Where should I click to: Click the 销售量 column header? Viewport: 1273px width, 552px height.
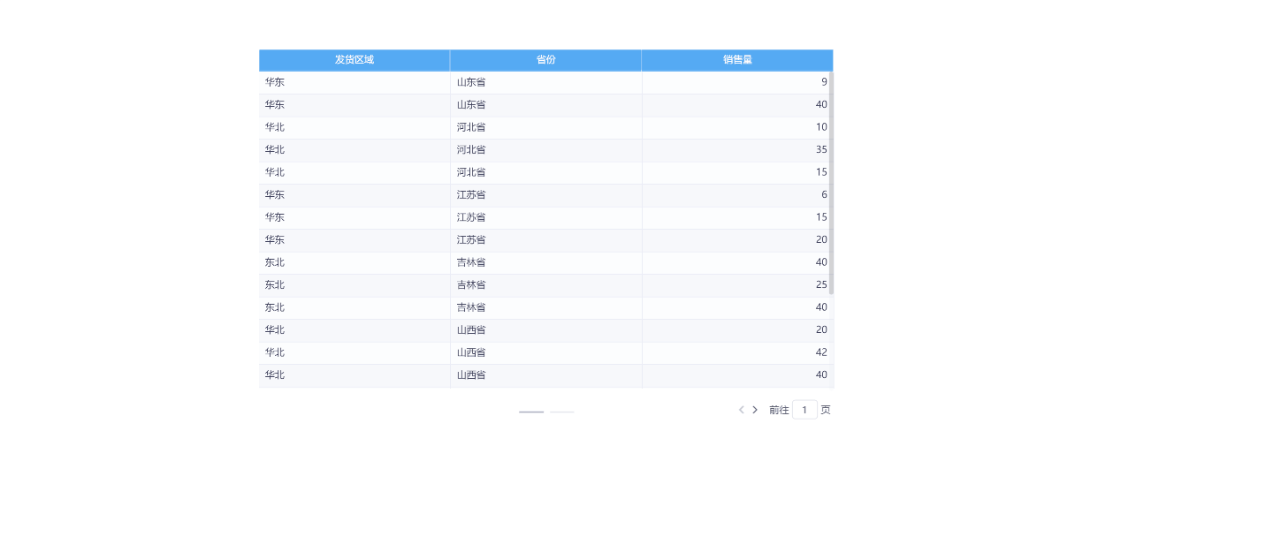[737, 60]
